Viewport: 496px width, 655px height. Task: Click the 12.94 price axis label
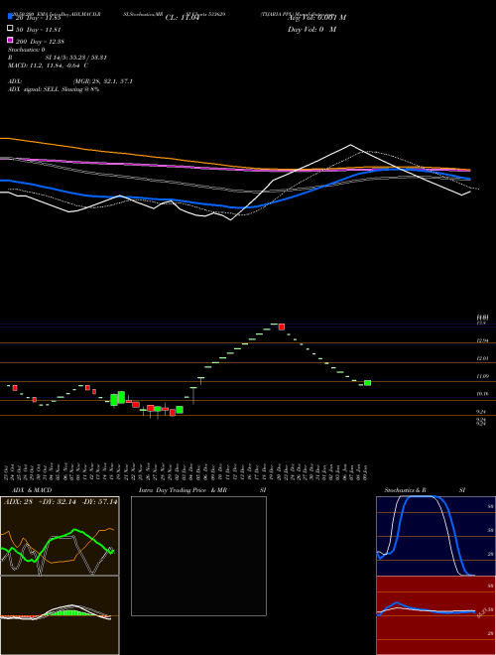482,340
